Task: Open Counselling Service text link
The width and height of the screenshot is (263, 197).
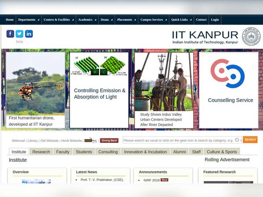Action: [231, 100]
